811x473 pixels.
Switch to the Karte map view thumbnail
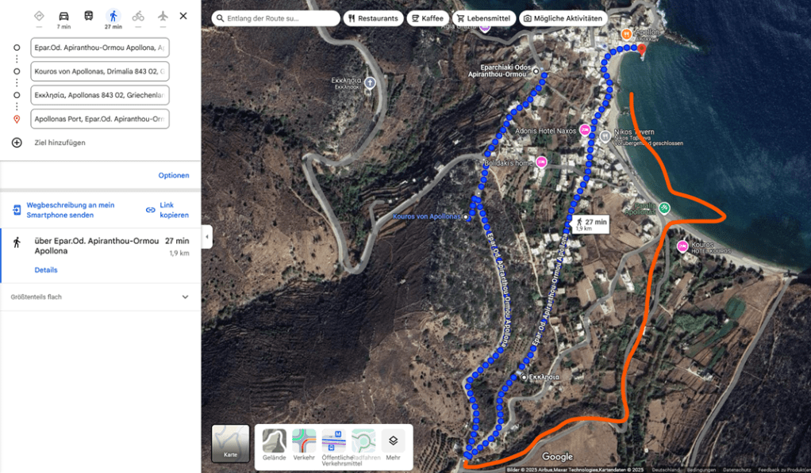[x=230, y=443]
